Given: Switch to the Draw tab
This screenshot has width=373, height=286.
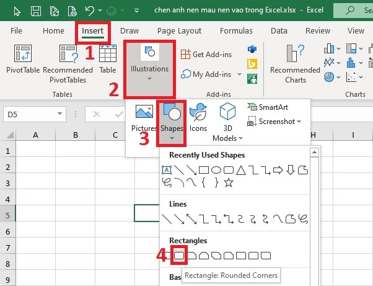Looking at the screenshot, I should point(129,31).
